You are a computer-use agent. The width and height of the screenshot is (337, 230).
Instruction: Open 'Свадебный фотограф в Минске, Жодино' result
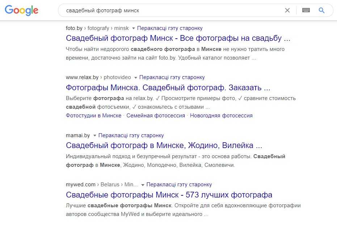click(164, 146)
